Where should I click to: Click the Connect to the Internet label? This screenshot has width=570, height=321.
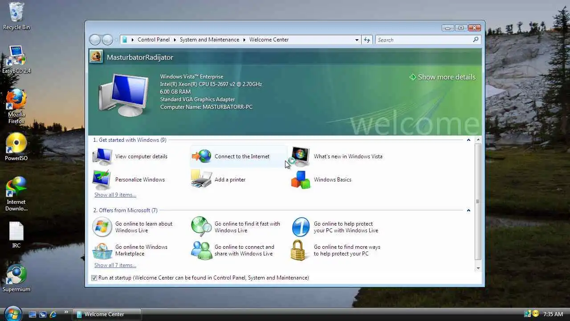click(x=242, y=156)
